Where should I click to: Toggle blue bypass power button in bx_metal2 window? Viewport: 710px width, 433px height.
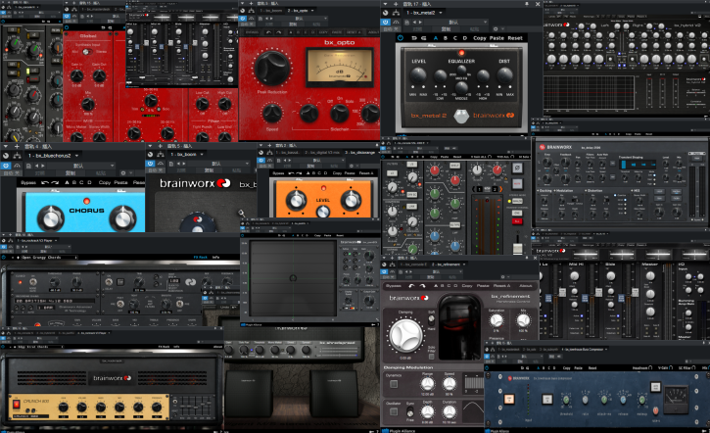pos(385,22)
